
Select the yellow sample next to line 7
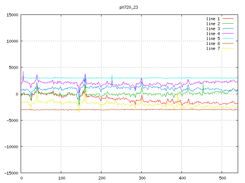[228, 48]
